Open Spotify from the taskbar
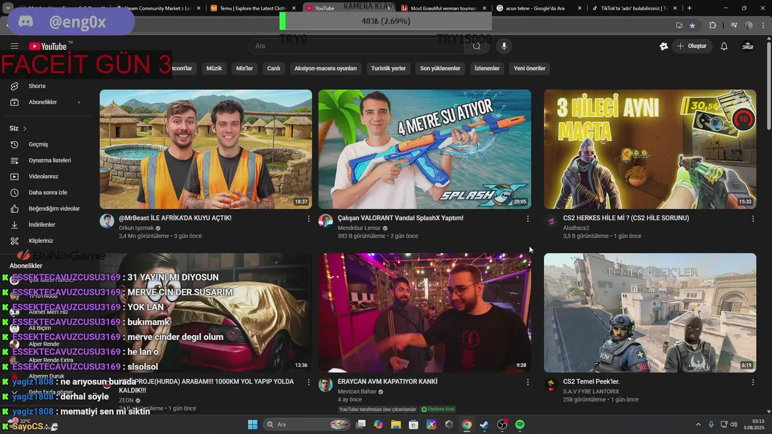Image resolution: width=772 pixels, height=434 pixels. (520, 424)
